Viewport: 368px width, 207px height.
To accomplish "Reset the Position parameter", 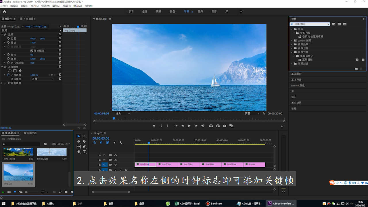I will point(60,39).
